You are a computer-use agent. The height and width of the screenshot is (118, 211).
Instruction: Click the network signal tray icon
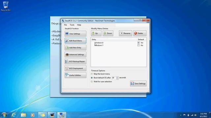coord(192,115)
